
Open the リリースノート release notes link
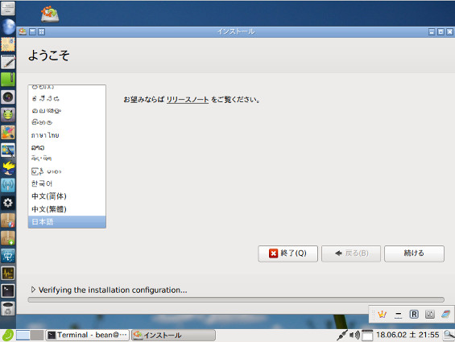[x=188, y=100]
